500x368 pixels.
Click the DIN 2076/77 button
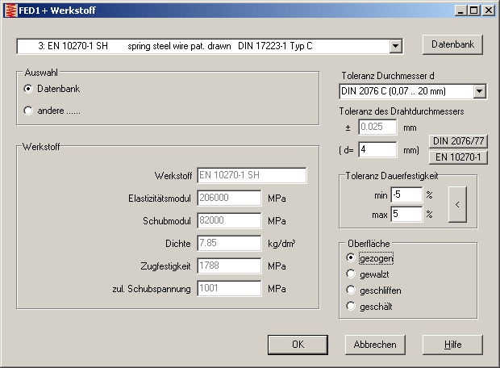pos(457,141)
